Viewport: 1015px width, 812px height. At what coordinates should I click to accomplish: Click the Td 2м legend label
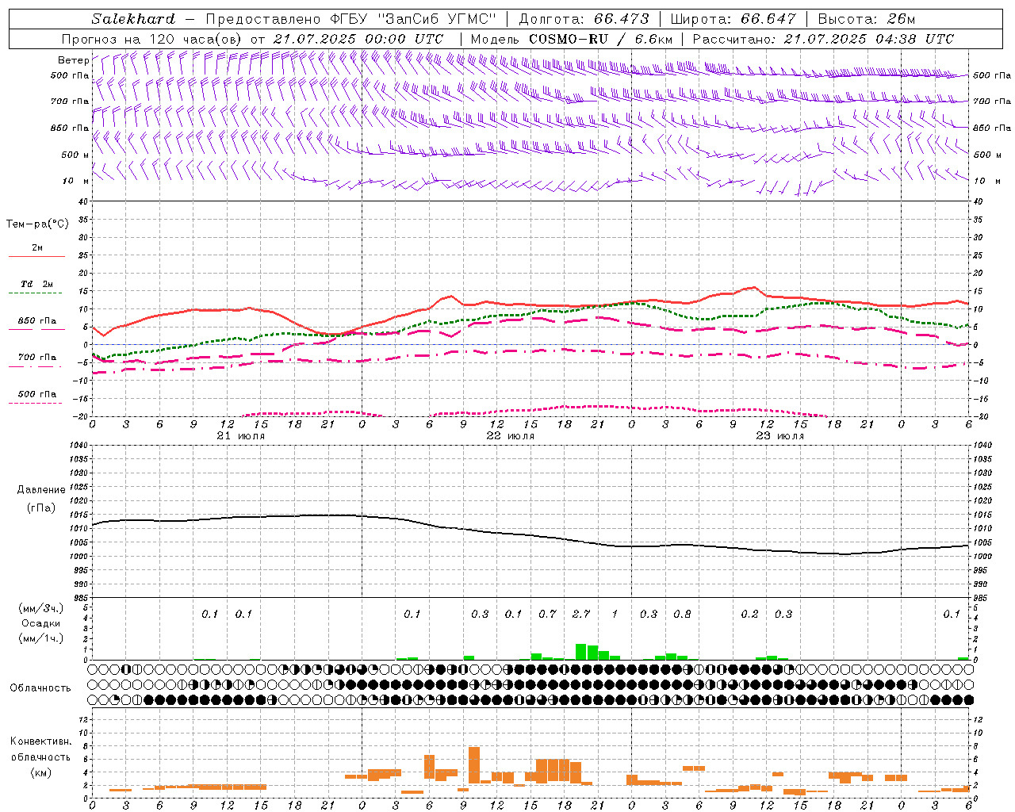click(x=36, y=284)
